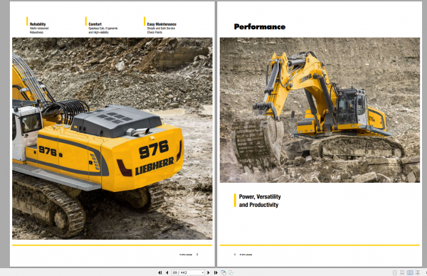The width and height of the screenshot is (427, 276).
Task: Click the Performance heading
Action: pyautogui.click(x=260, y=26)
